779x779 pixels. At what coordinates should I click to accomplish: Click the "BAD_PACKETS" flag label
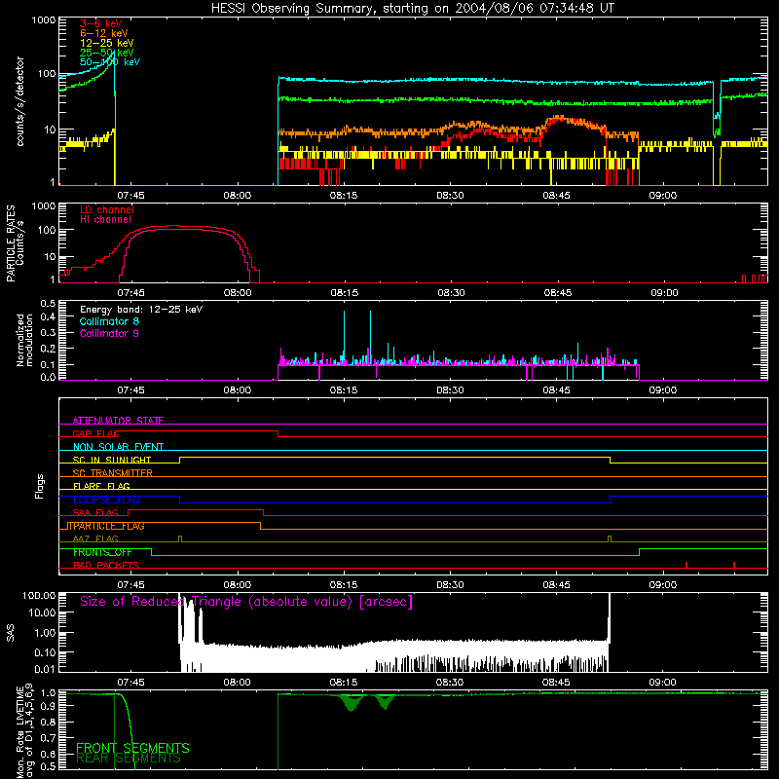point(106,566)
